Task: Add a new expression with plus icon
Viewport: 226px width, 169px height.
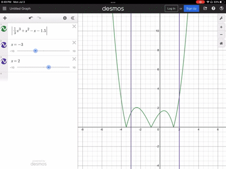Action: (5, 18)
